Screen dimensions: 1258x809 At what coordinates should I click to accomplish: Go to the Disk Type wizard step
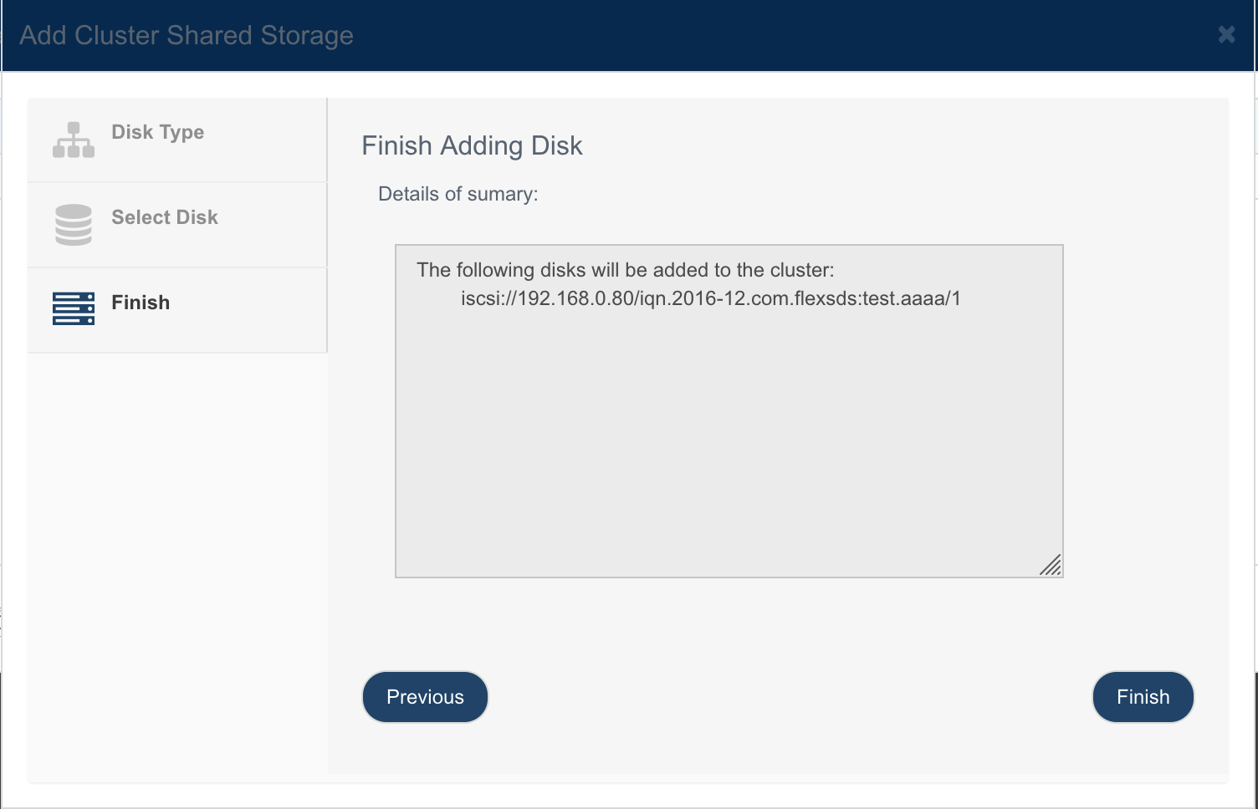click(x=177, y=140)
